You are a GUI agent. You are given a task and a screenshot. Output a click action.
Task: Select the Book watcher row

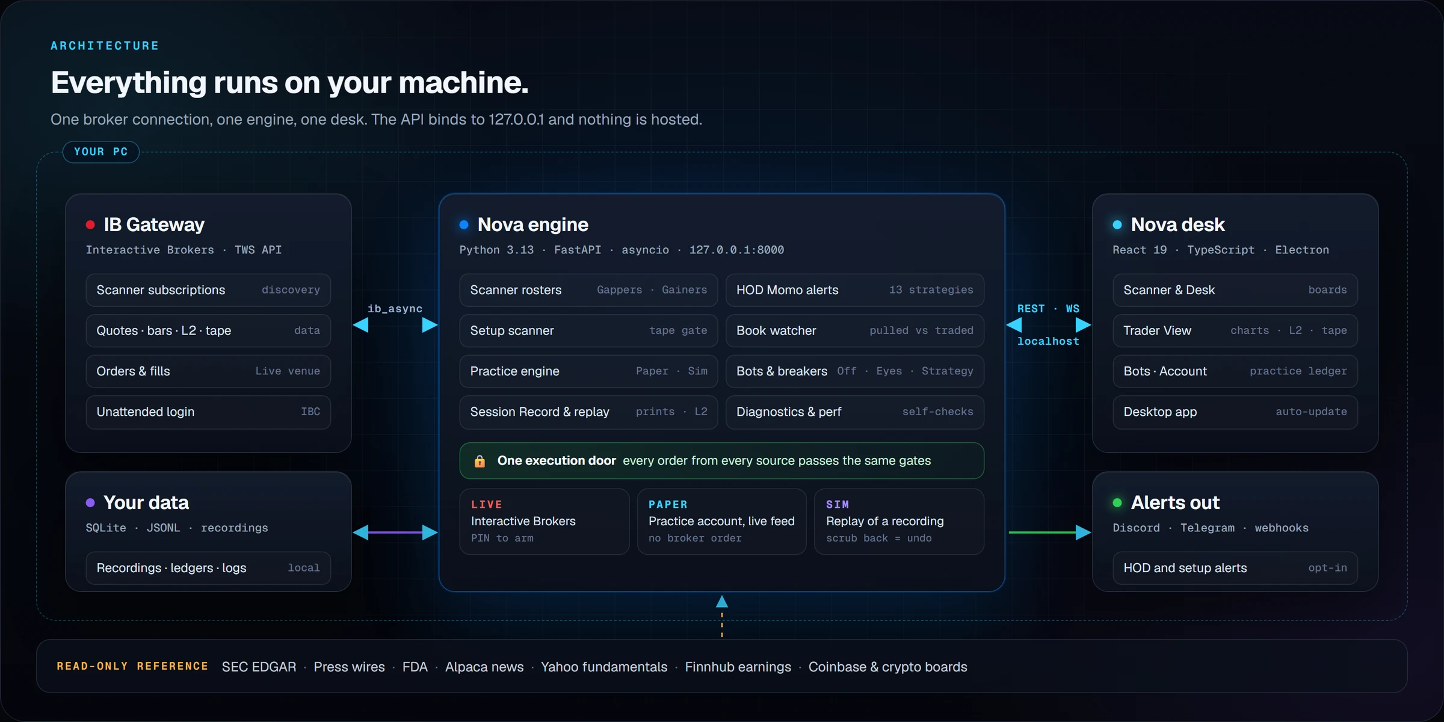(x=855, y=330)
